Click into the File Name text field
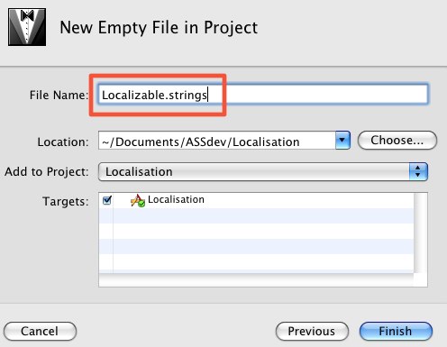 point(263,95)
